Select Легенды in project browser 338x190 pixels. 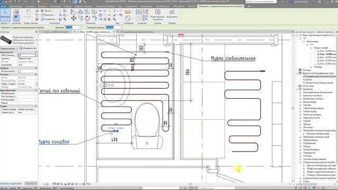click(306, 70)
